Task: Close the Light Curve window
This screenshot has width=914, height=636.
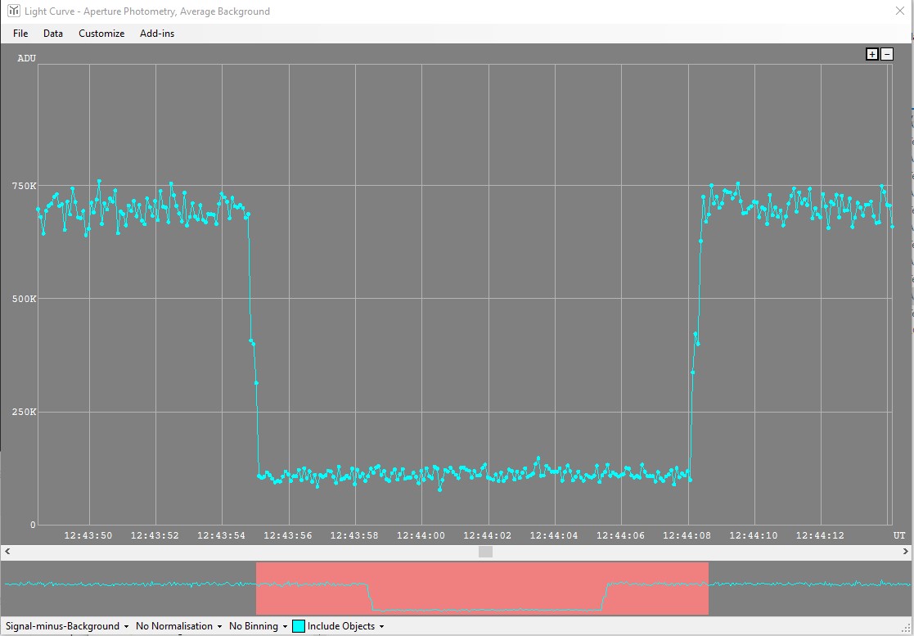Action: coord(899,11)
